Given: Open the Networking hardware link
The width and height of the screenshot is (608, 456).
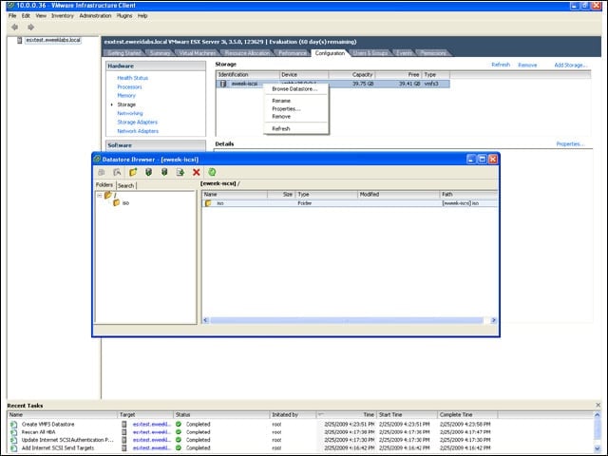Looking at the screenshot, I should click(x=130, y=114).
